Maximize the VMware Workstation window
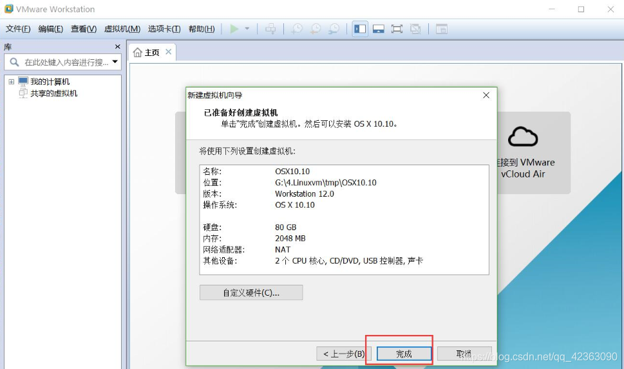 (x=581, y=9)
